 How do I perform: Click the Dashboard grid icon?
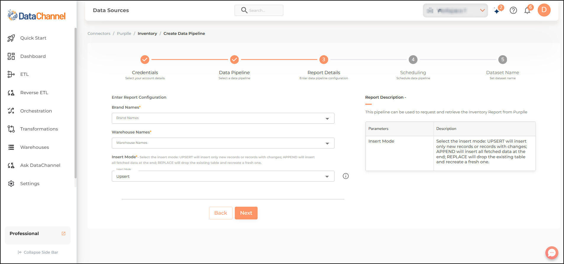point(11,56)
